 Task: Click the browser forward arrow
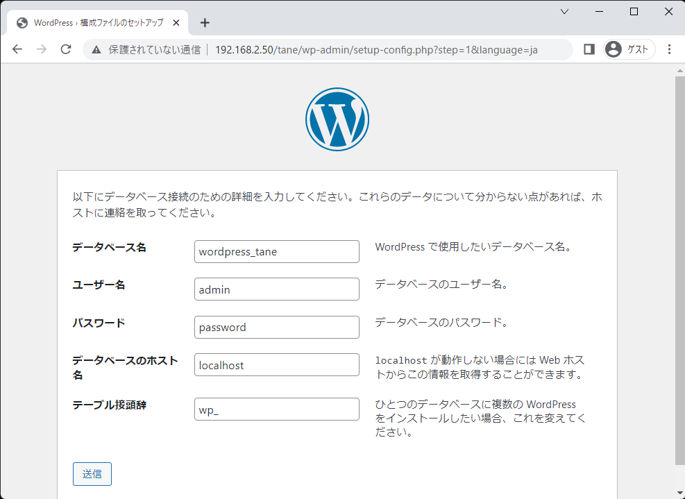pyautogui.click(x=42, y=49)
